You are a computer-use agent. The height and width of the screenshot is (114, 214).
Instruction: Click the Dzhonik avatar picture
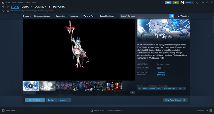(182, 3)
